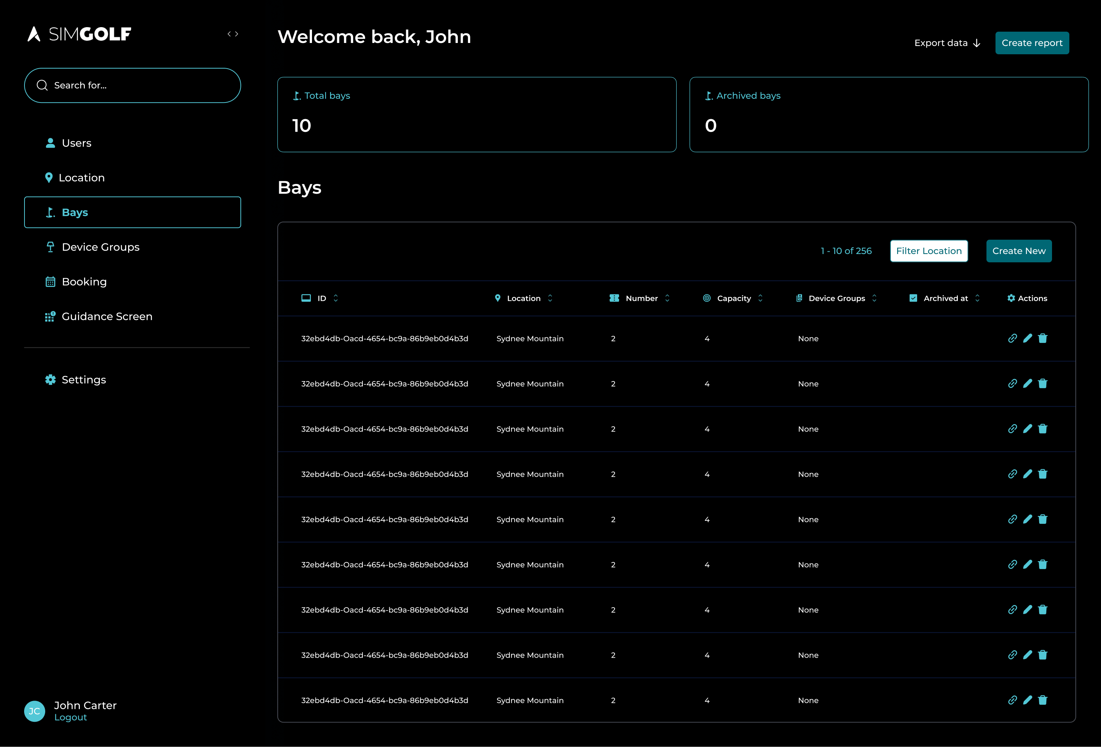Open the Device Groups menu item
The height and width of the screenshot is (747, 1101).
101,247
